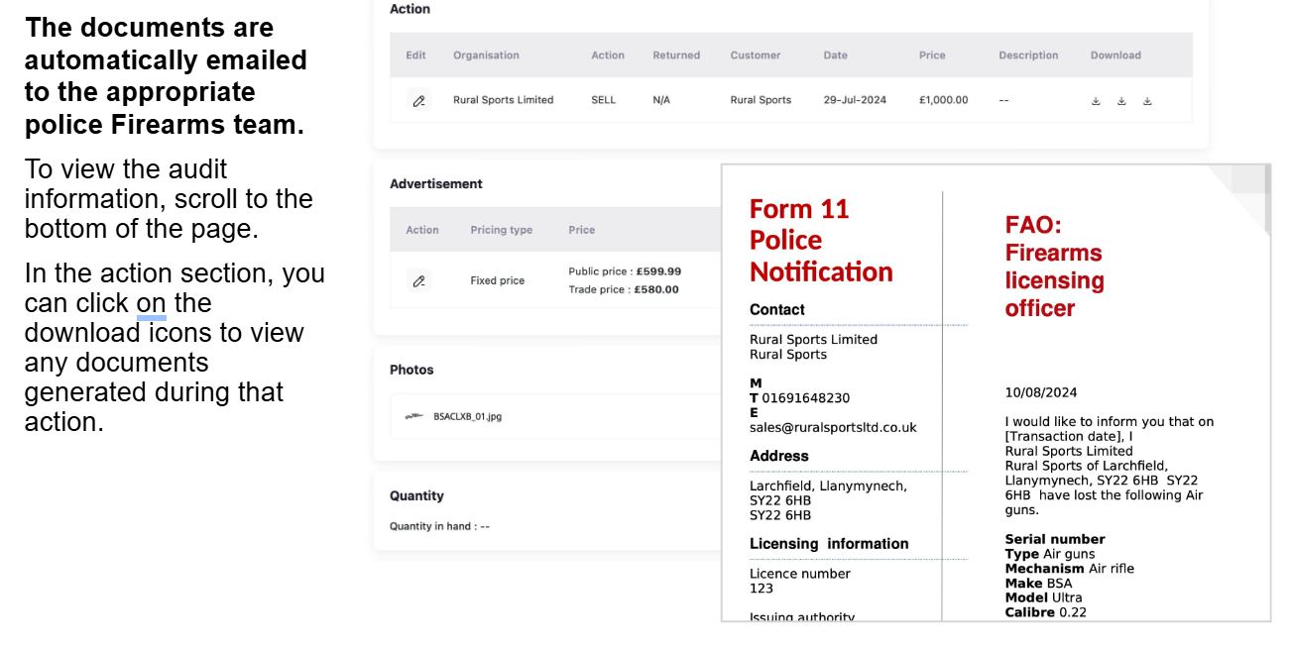
Task: Click the edit pencil in Rural Sports Limited row
Action: (x=418, y=100)
